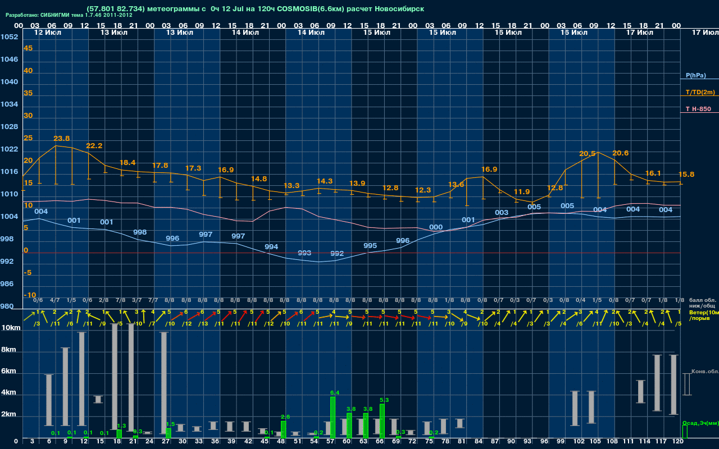
Task: Select the P(hPa) legend label
Action: [x=695, y=75]
